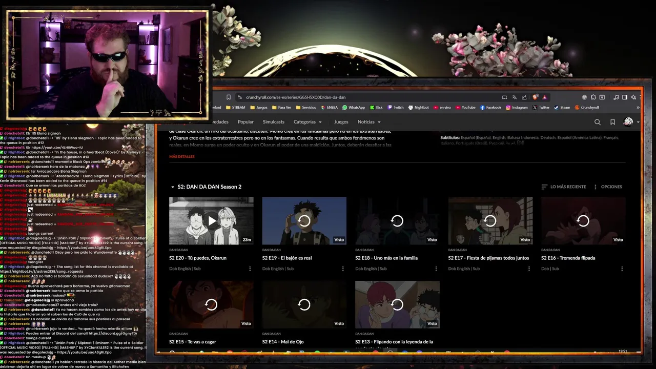Viewport: 656px width, 369px height.
Task: Click the translate page icon in address bar
Action: pyautogui.click(x=514, y=97)
